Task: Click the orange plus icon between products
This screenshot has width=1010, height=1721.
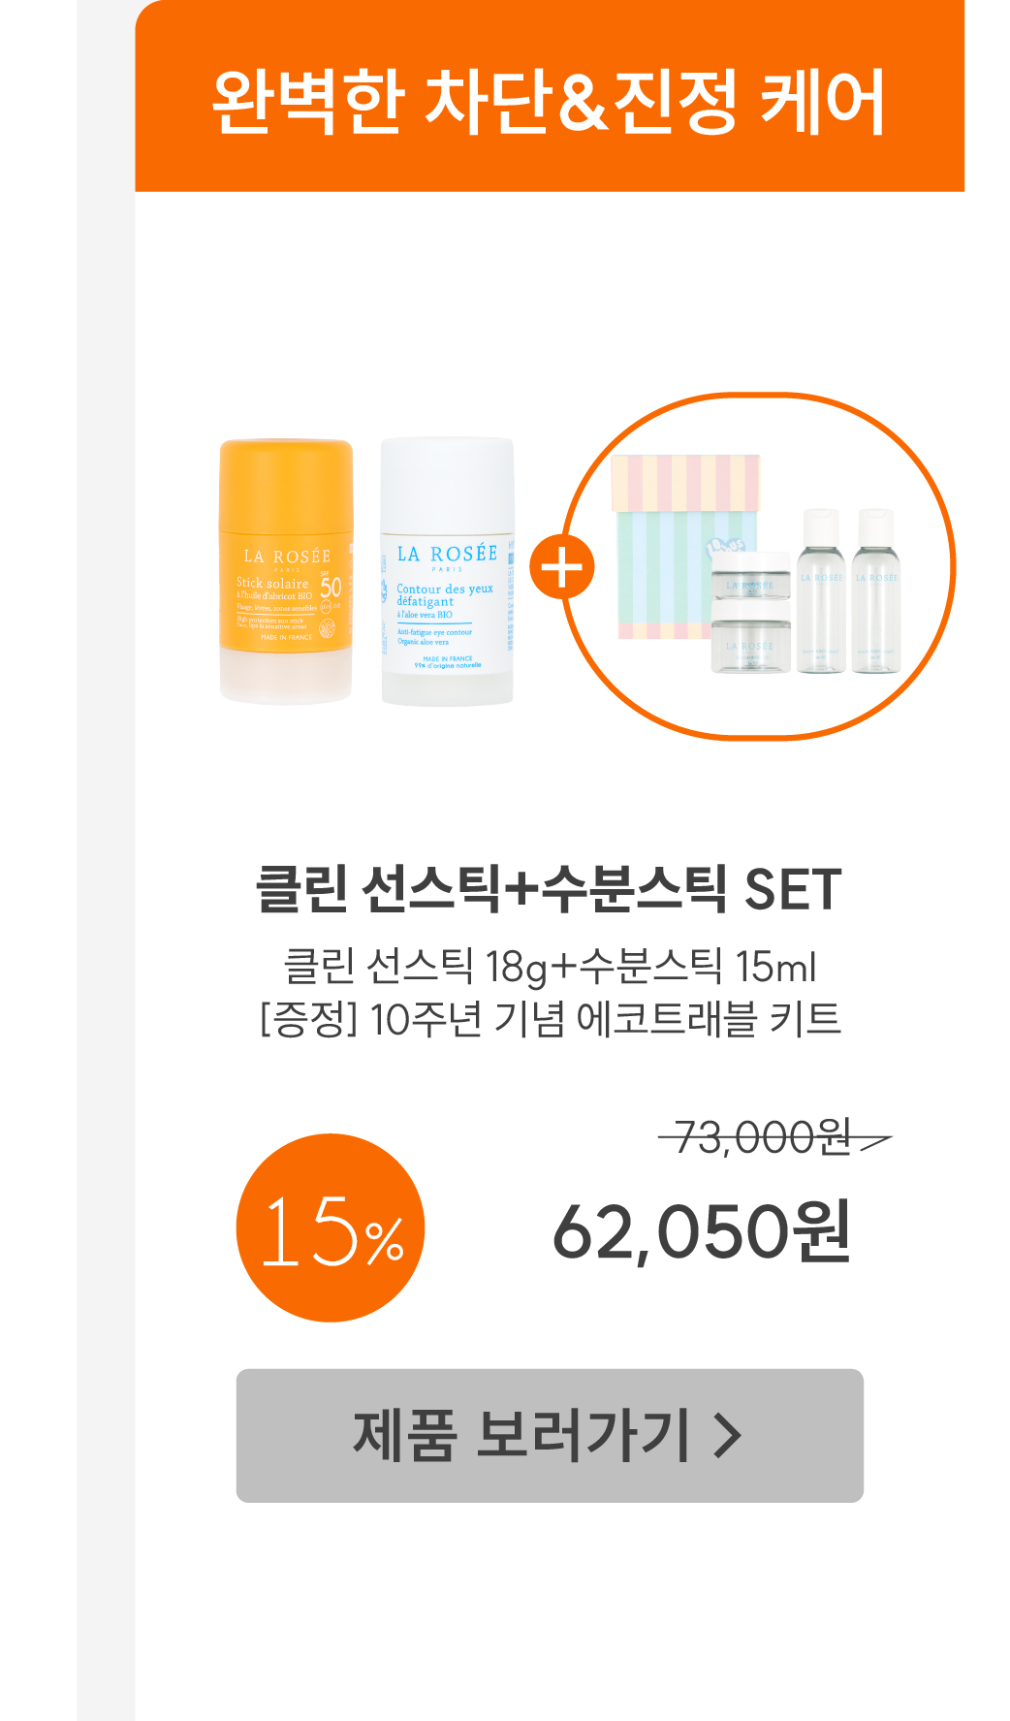Action: pos(562,567)
